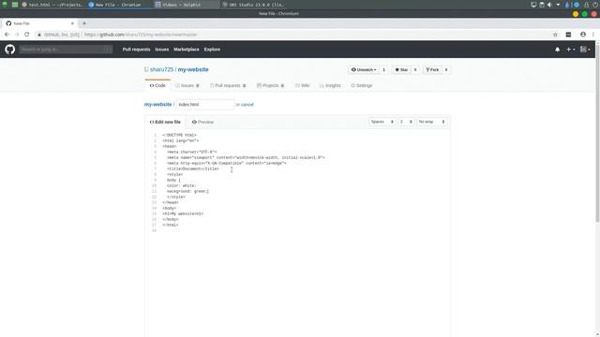
Task: Click the GitHub Octocat logo
Action: click(10, 50)
